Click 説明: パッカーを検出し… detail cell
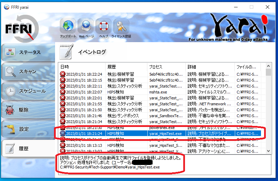278x181 pixels. tap(208, 110)
